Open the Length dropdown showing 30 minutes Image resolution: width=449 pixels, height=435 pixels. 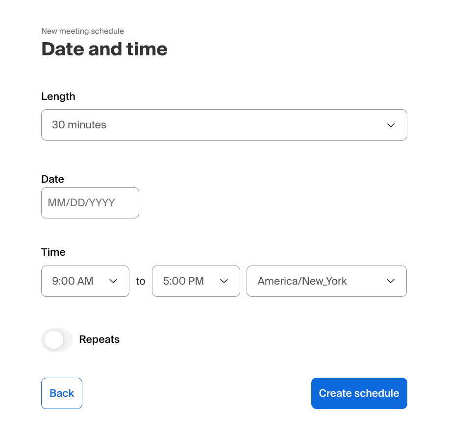point(224,125)
